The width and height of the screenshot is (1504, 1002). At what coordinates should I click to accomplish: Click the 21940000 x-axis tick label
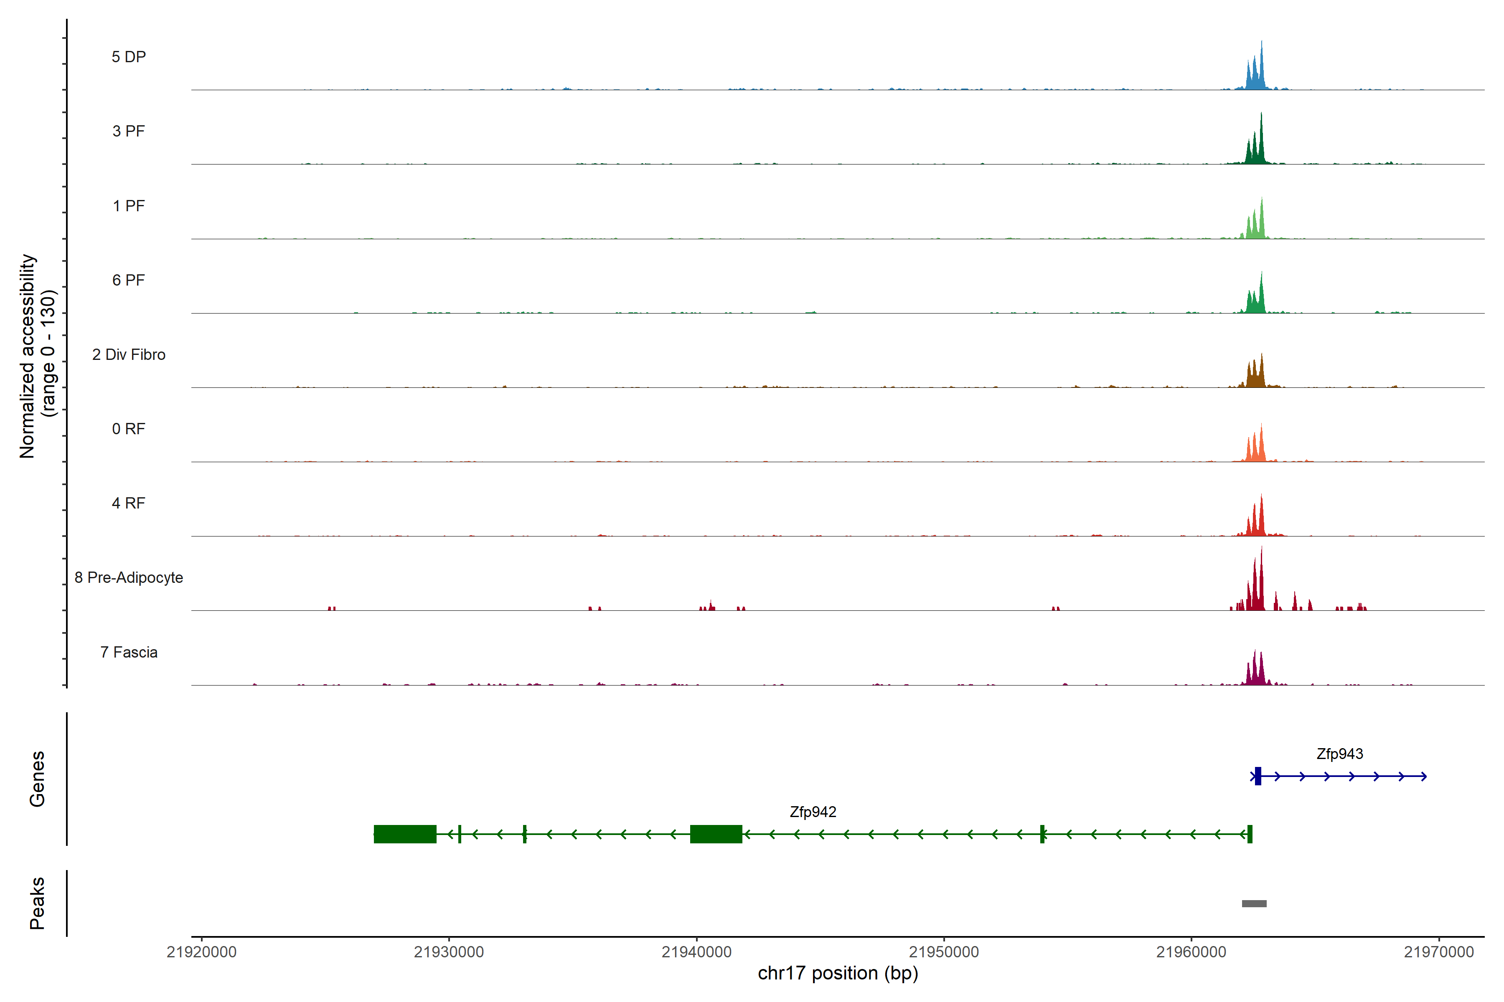tap(696, 952)
